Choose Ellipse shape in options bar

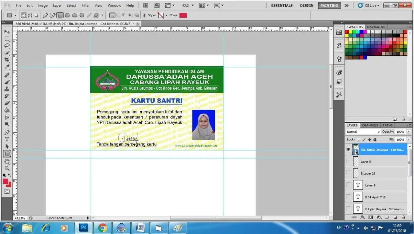click(74, 15)
